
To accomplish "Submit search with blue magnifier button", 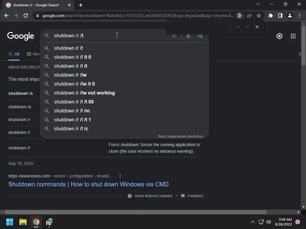I will (x=200, y=36).
